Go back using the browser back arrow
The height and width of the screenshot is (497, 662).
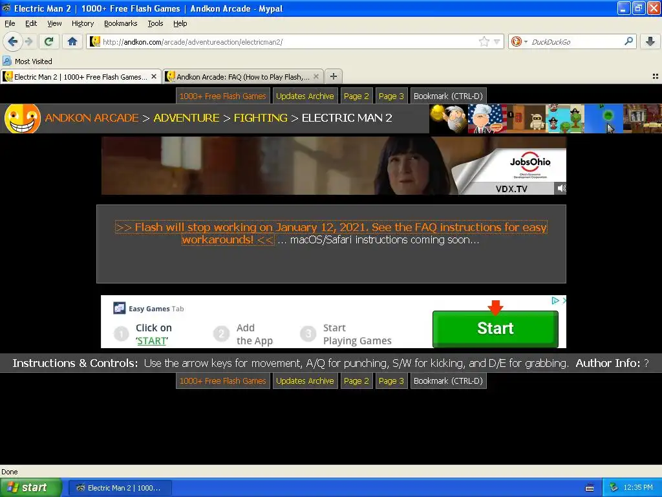(12, 41)
